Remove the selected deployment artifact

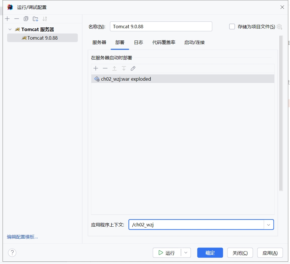coord(105,68)
